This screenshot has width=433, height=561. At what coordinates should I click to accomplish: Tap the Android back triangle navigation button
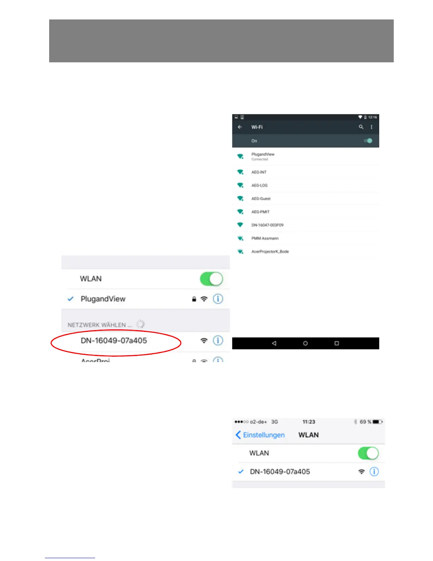coord(274,343)
